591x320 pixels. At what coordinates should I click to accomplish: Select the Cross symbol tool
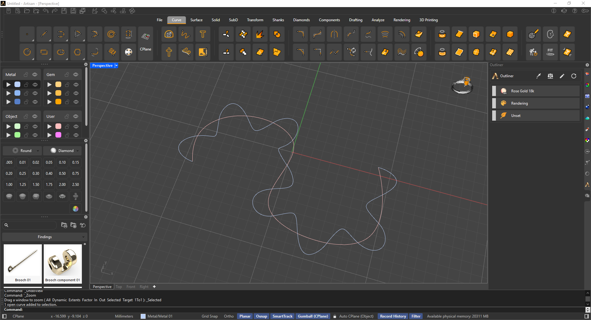coord(169,52)
